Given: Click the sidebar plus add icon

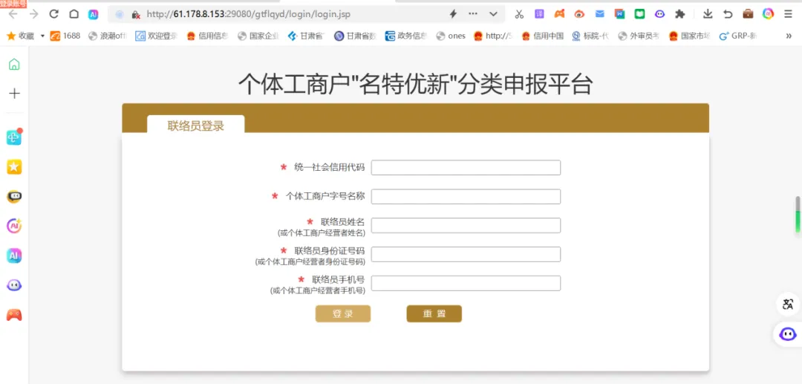Looking at the screenshot, I should [14, 94].
